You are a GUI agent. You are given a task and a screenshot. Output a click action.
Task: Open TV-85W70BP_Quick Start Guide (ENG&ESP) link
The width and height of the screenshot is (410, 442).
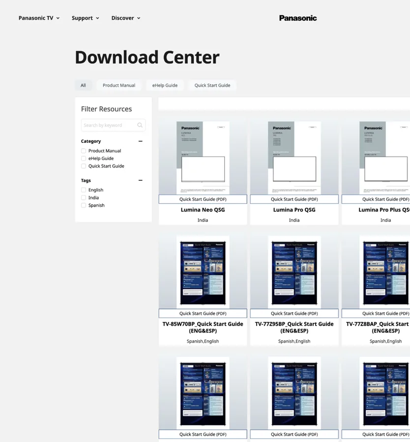tap(203, 327)
